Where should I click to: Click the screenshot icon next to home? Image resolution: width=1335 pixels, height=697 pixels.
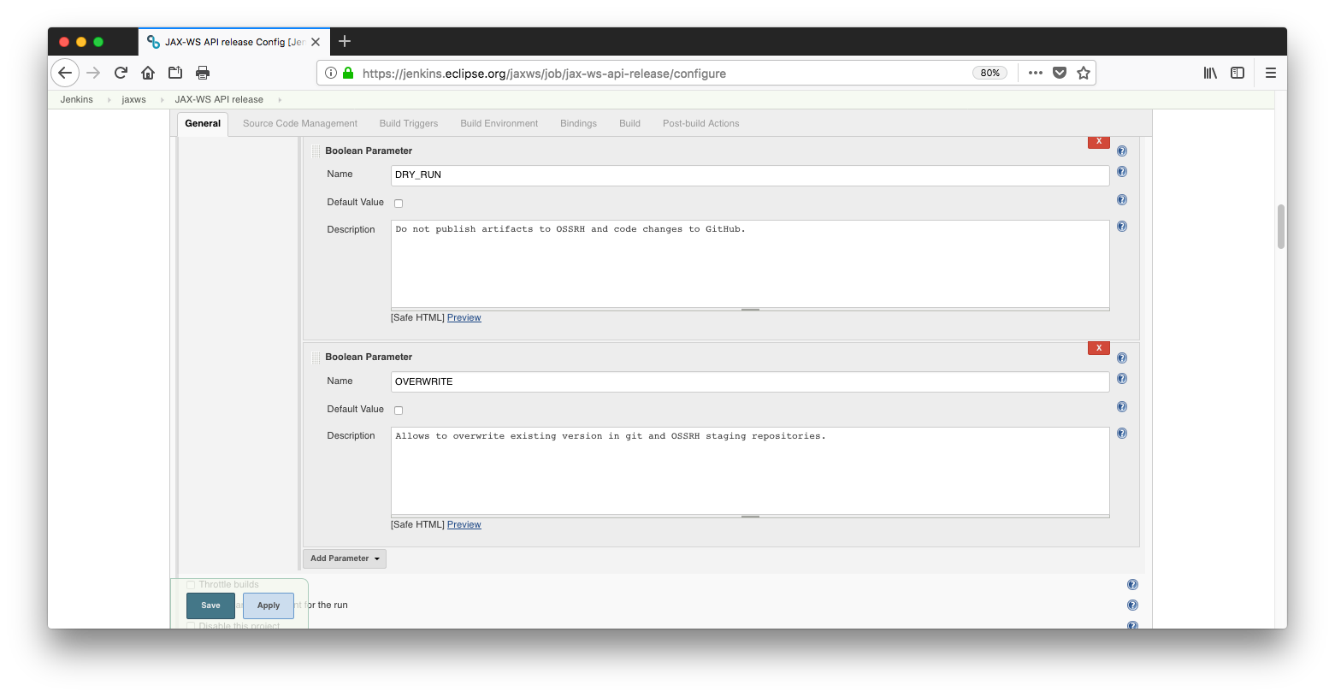coord(175,73)
